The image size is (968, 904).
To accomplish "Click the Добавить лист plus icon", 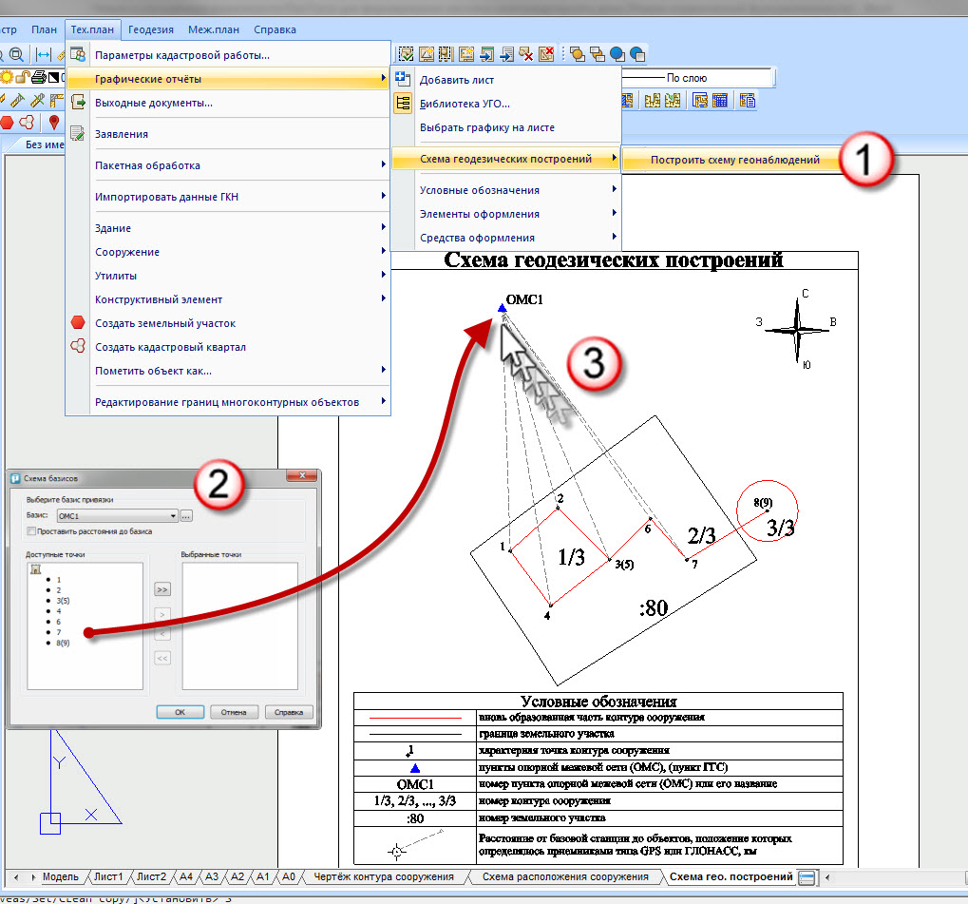I will point(403,79).
